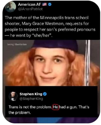Click the red-circled word "He"
101x125 pixels.
[x=56, y=107]
